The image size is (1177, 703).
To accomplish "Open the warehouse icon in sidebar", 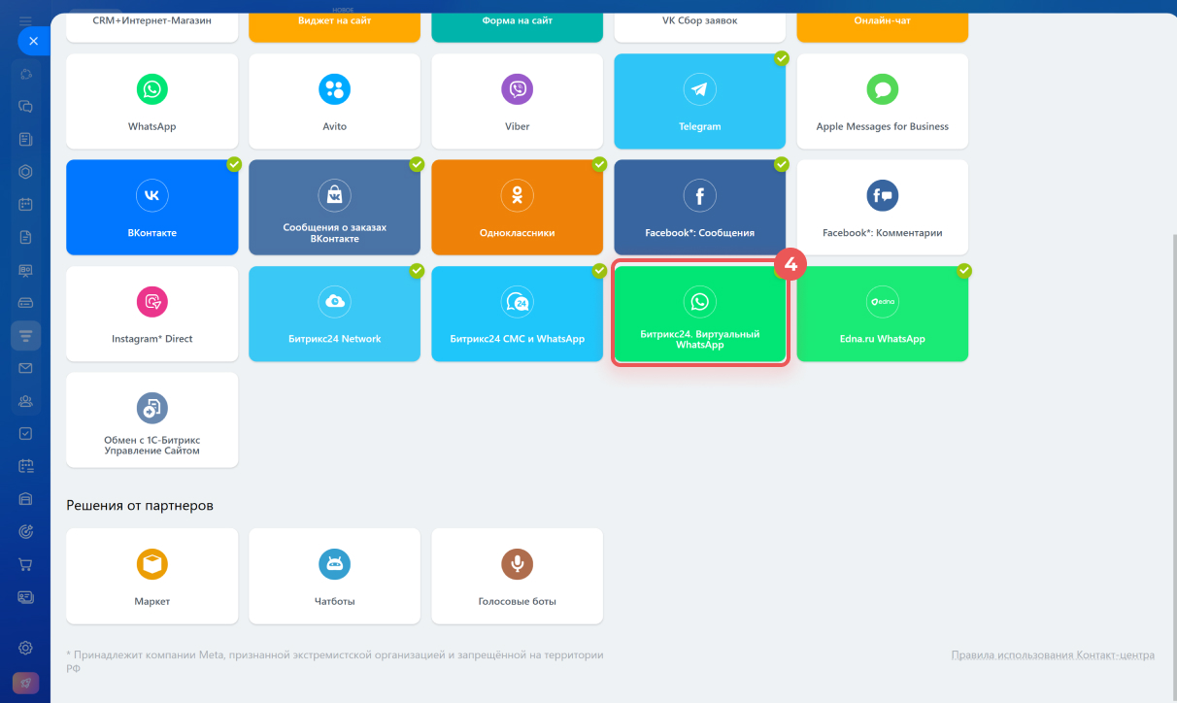I will click(26, 499).
